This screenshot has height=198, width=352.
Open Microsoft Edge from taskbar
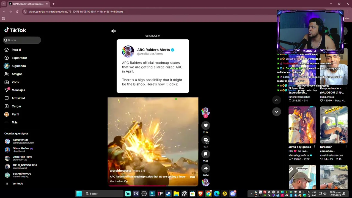(217, 194)
